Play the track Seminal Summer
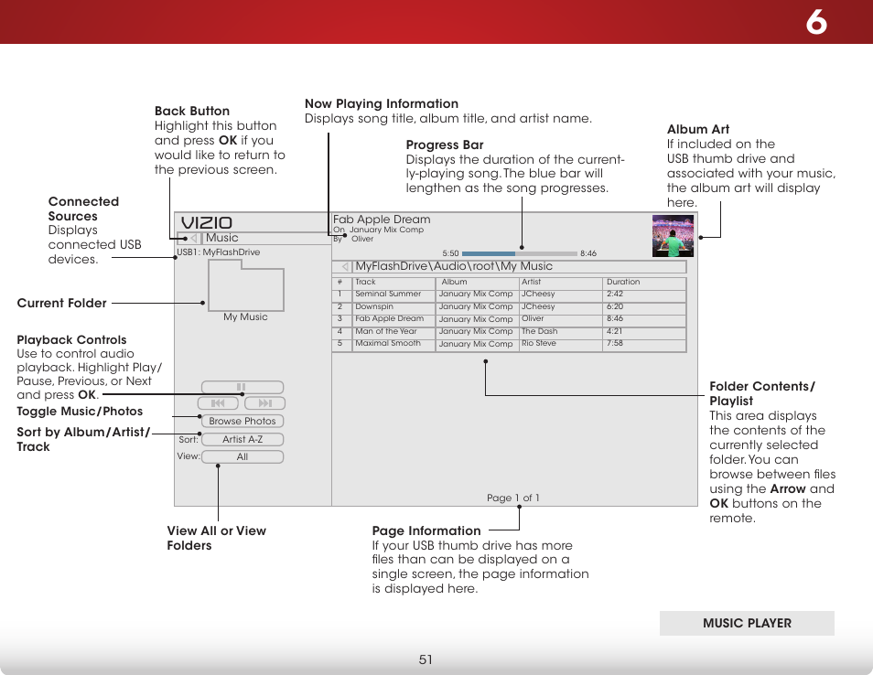 click(388, 294)
